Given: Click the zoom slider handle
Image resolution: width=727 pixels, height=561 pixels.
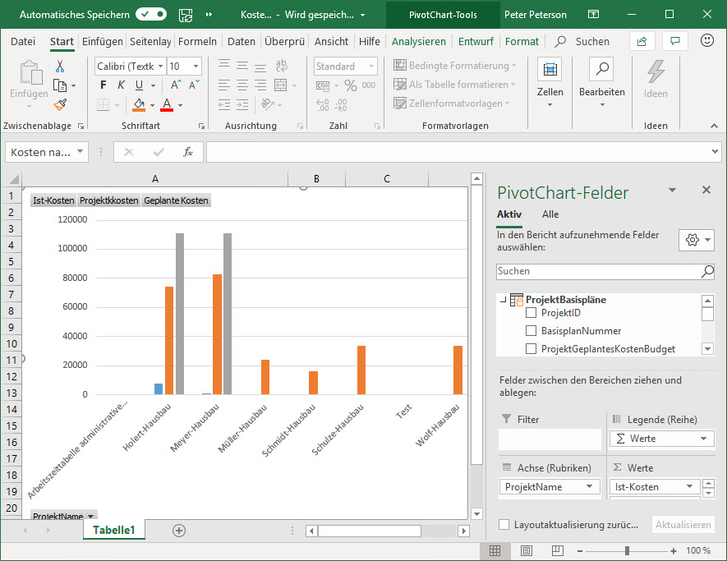Looking at the screenshot, I should (627, 550).
